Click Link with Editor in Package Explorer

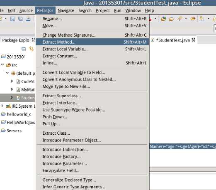pos(31,49)
